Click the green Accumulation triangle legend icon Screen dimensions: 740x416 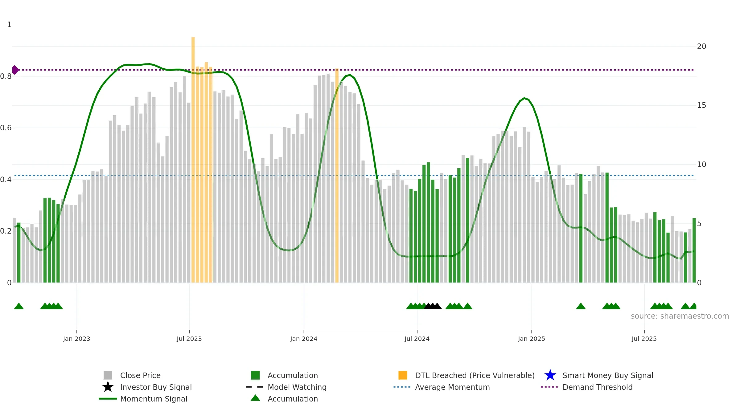[x=255, y=398]
